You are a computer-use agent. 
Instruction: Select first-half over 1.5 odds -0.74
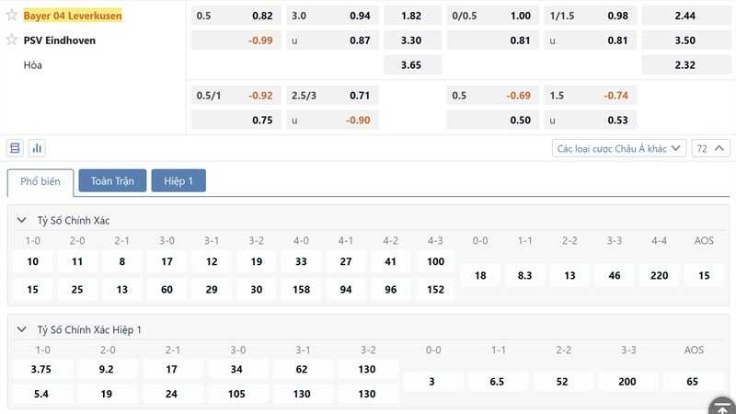(x=591, y=96)
